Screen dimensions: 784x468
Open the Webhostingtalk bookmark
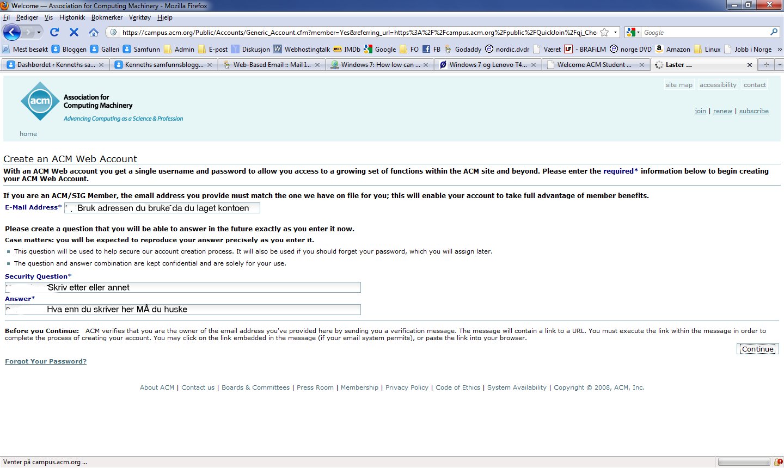(x=302, y=49)
